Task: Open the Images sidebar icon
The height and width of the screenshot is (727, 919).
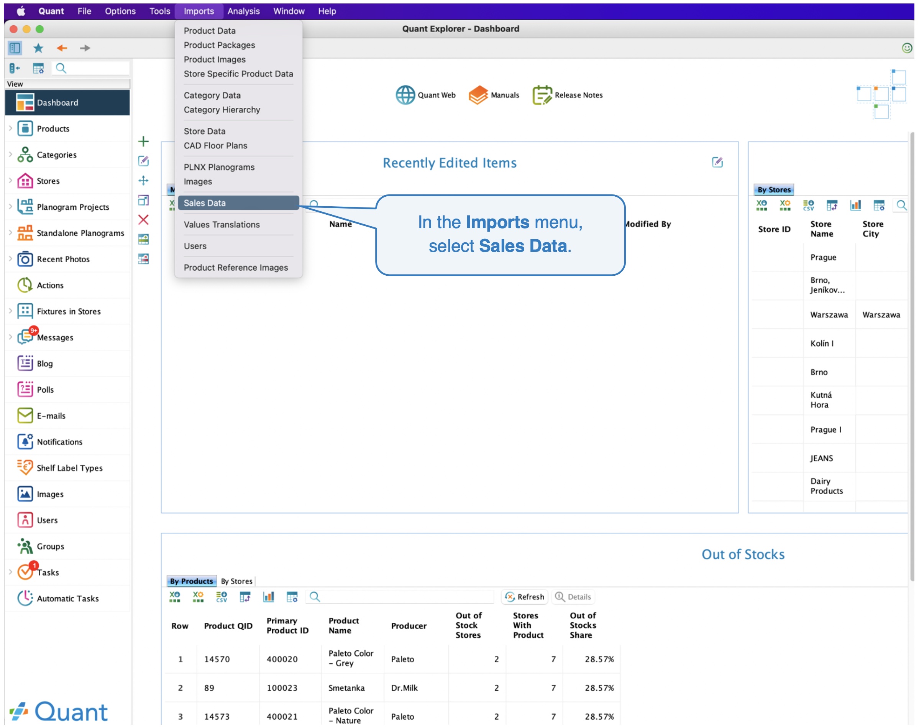Action: [x=25, y=494]
